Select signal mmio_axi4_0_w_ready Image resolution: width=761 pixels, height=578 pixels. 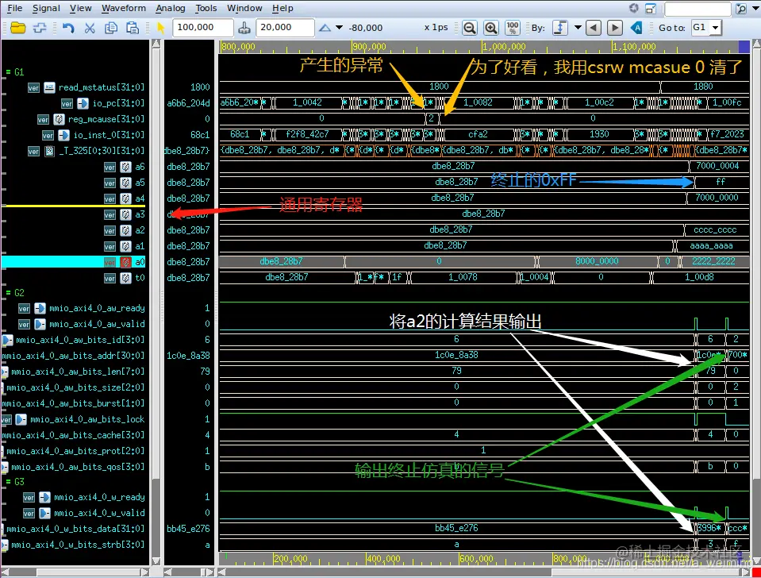(x=99, y=497)
